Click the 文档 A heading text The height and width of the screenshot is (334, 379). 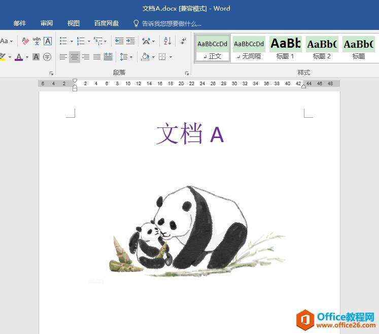[190, 133]
